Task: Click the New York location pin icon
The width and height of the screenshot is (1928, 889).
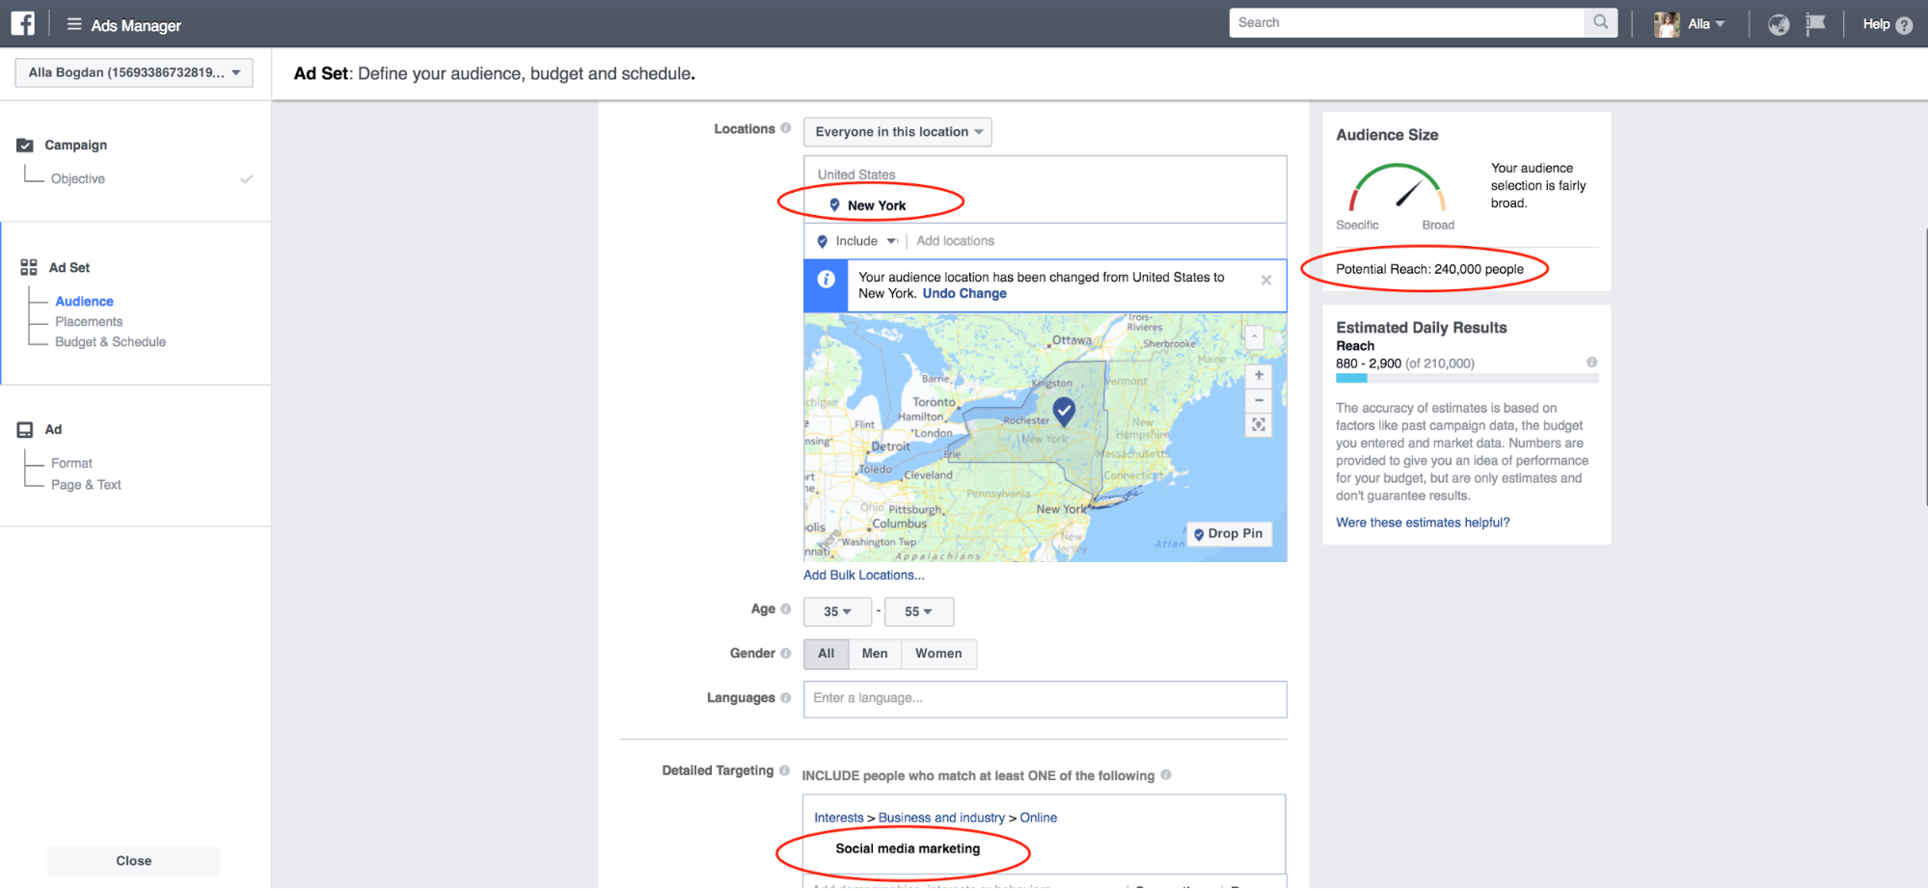Action: [x=834, y=205]
